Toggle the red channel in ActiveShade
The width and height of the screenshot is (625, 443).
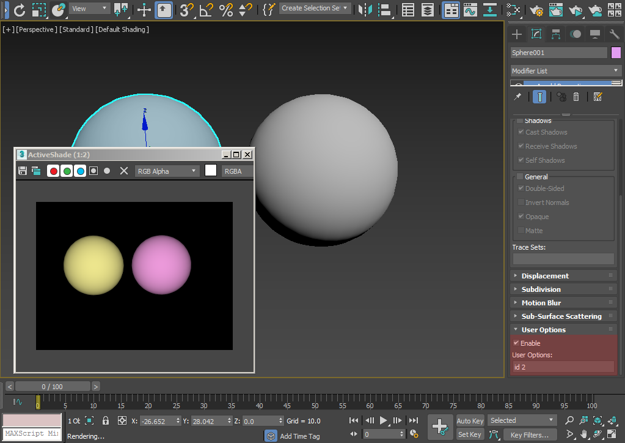coord(54,171)
